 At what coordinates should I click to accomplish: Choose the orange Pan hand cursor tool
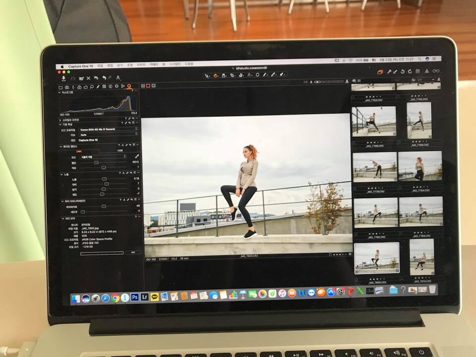(x=216, y=75)
